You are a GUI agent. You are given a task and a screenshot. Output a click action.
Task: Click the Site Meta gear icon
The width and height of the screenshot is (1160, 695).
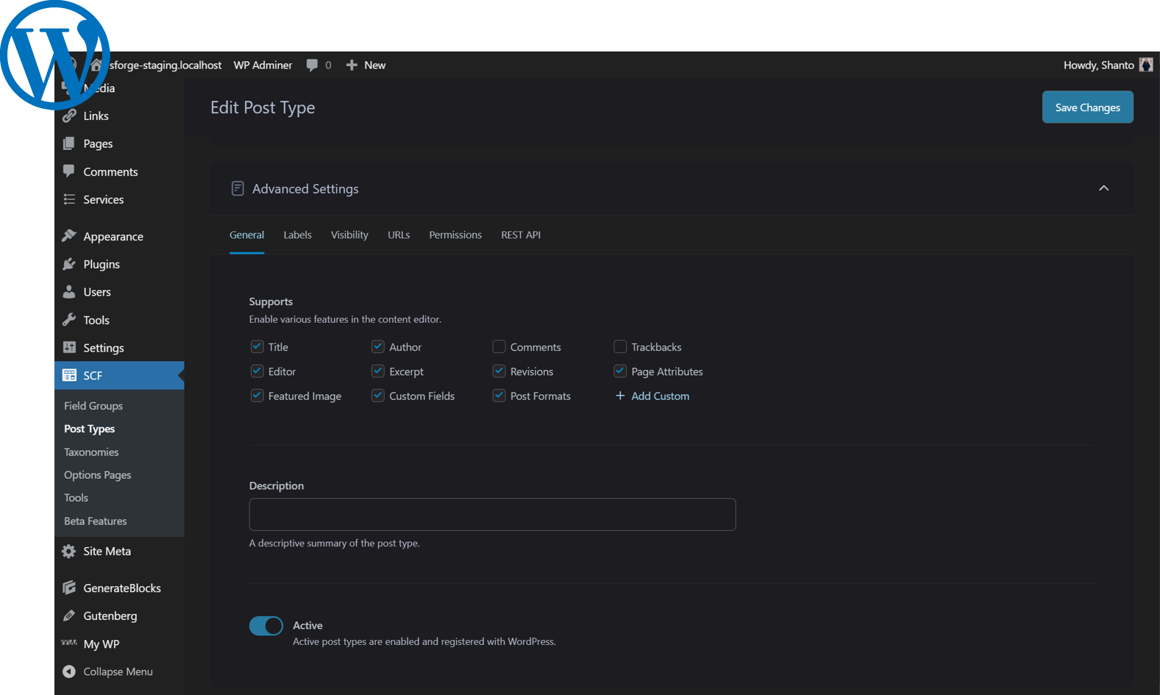coord(69,551)
